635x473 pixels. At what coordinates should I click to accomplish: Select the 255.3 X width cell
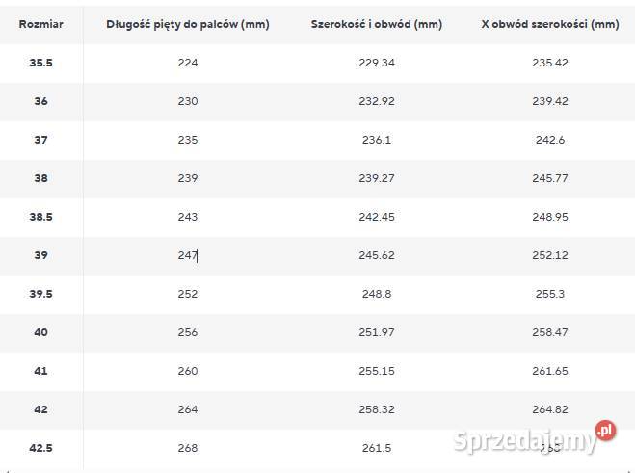coord(549,294)
